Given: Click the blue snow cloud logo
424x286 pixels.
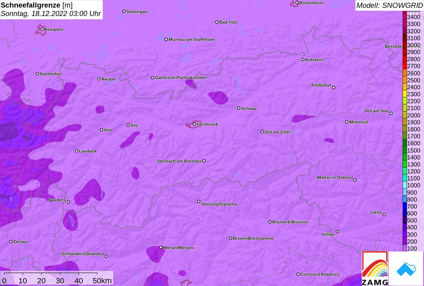Looking at the screenshot, I should click(x=406, y=269).
